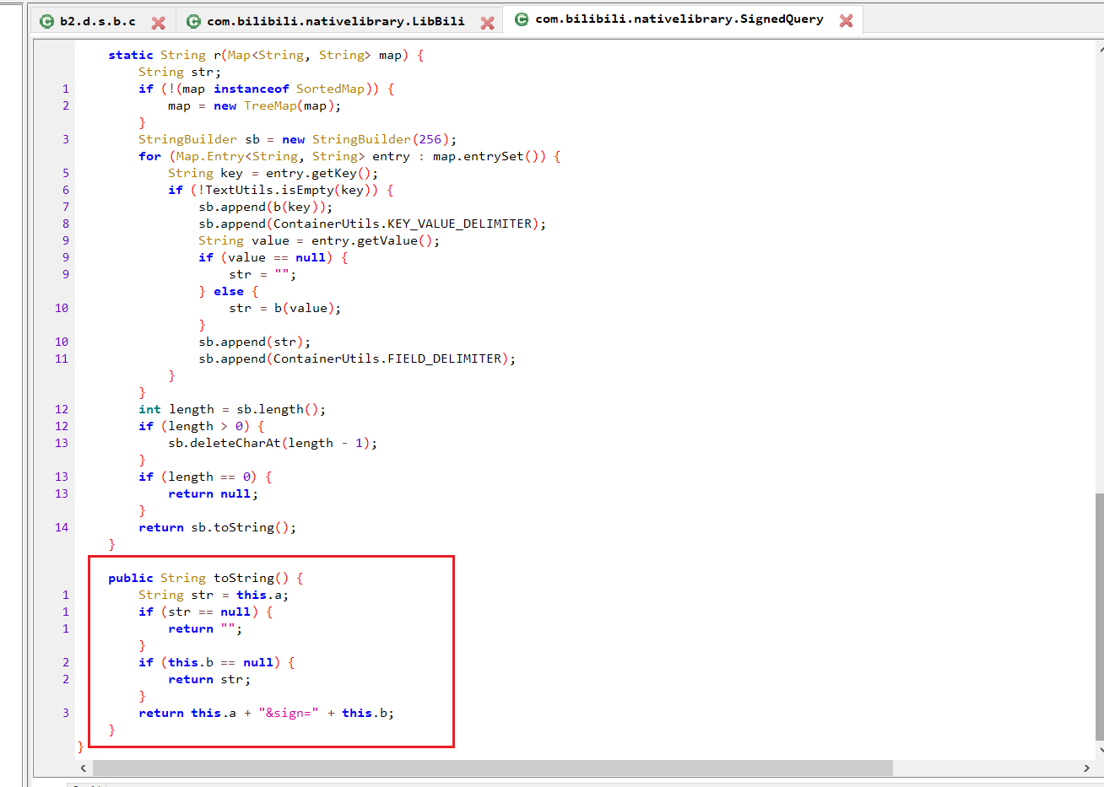Click line number 11 in the gutter
The width and height of the screenshot is (1104, 787).
[62, 358]
